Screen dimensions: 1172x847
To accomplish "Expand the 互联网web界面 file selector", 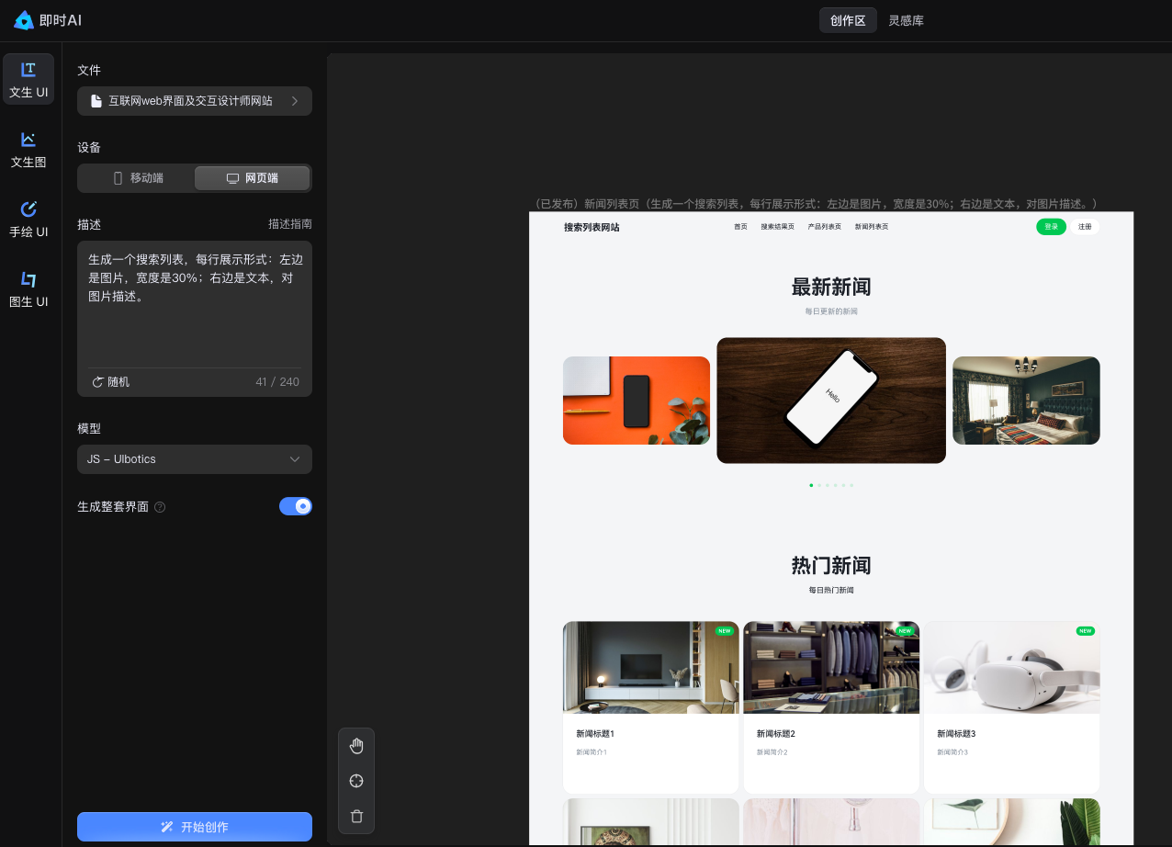I will [x=195, y=101].
